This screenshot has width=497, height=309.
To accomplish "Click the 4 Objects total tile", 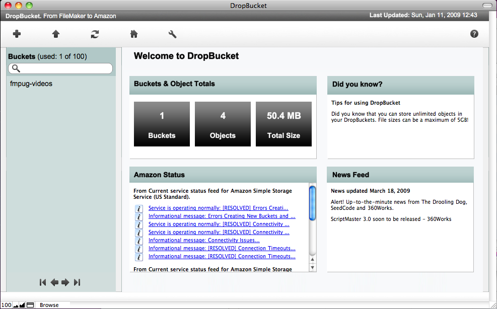I will [x=223, y=124].
